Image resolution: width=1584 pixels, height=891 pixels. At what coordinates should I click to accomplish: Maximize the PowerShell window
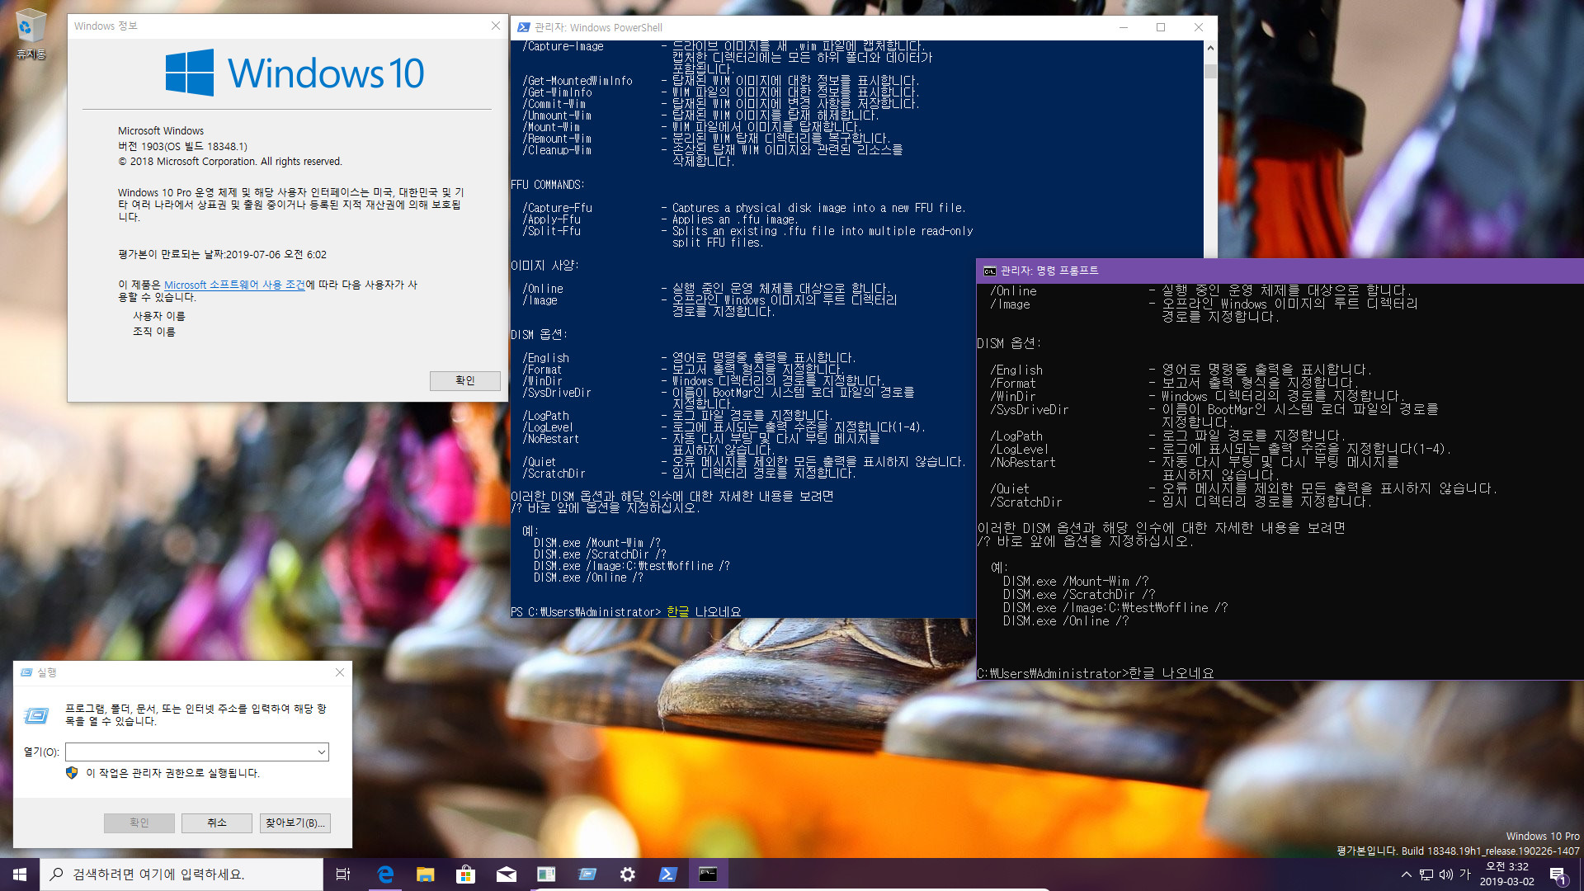(1161, 27)
